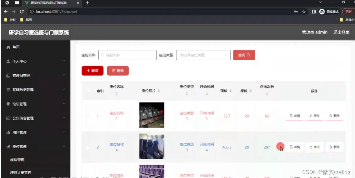Select the 座位管理 submenu item
The height and width of the screenshot is (178, 355).
click(x=17, y=160)
